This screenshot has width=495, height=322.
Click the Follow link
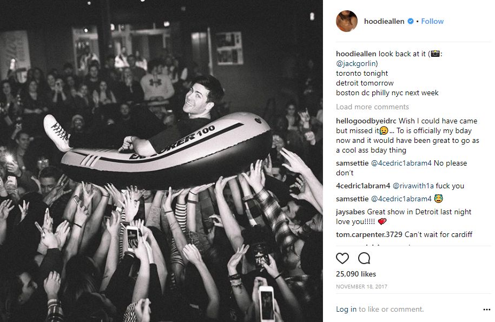click(432, 21)
